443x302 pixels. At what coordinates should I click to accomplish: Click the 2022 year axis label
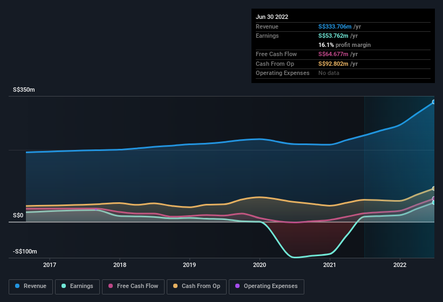(400, 265)
